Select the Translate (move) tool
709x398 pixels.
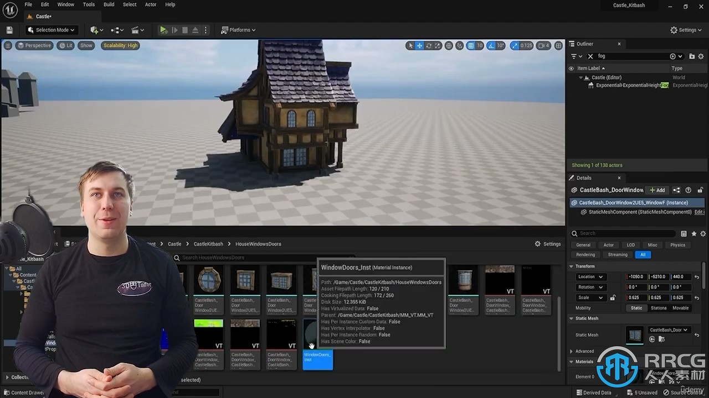(x=419, y=45)
